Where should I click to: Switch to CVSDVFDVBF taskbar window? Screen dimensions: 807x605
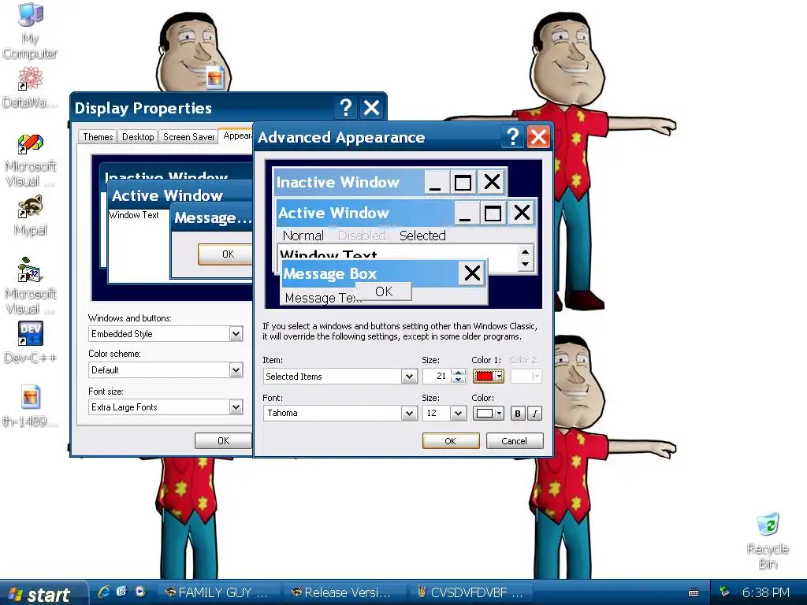(470, 592)
